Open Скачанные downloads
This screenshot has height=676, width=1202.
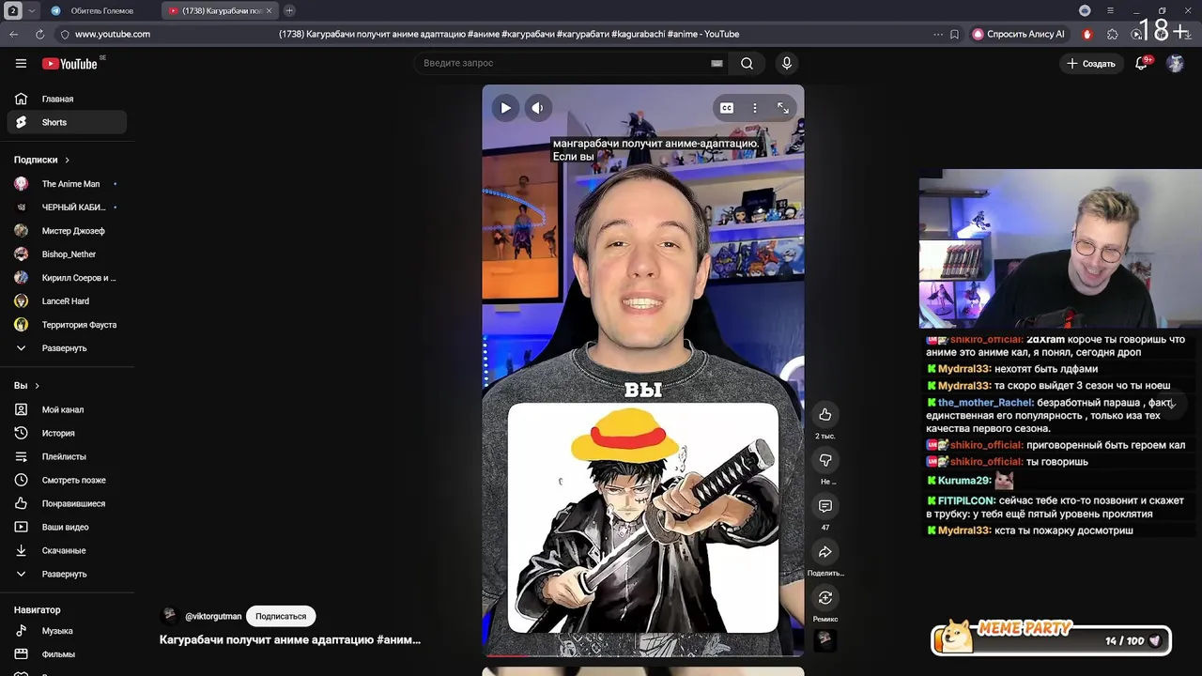click(x=66, y=550)
